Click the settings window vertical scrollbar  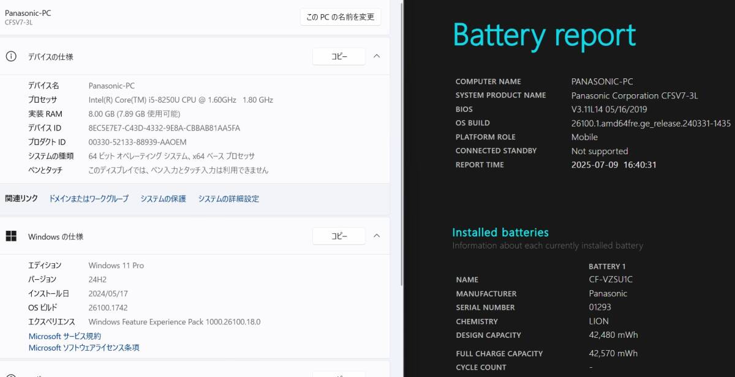[x=402, y=144]
